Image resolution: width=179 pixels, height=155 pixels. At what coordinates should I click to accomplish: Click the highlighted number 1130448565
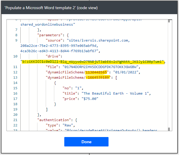[96, 72]
